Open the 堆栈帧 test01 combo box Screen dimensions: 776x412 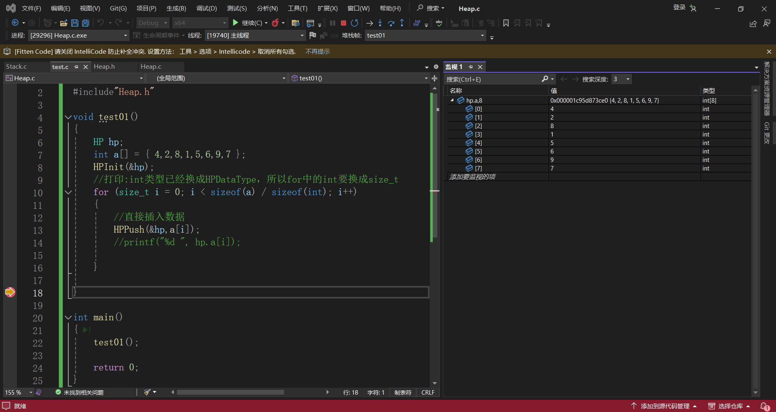click(x=482, y=36)
